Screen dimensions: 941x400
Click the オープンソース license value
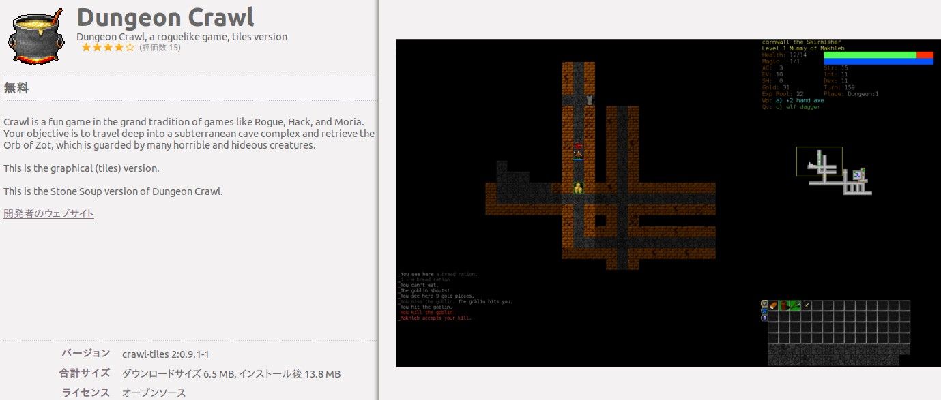pos(154,393)
